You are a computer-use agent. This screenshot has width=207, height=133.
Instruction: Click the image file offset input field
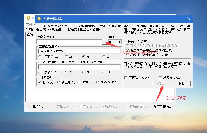(79, 67)
